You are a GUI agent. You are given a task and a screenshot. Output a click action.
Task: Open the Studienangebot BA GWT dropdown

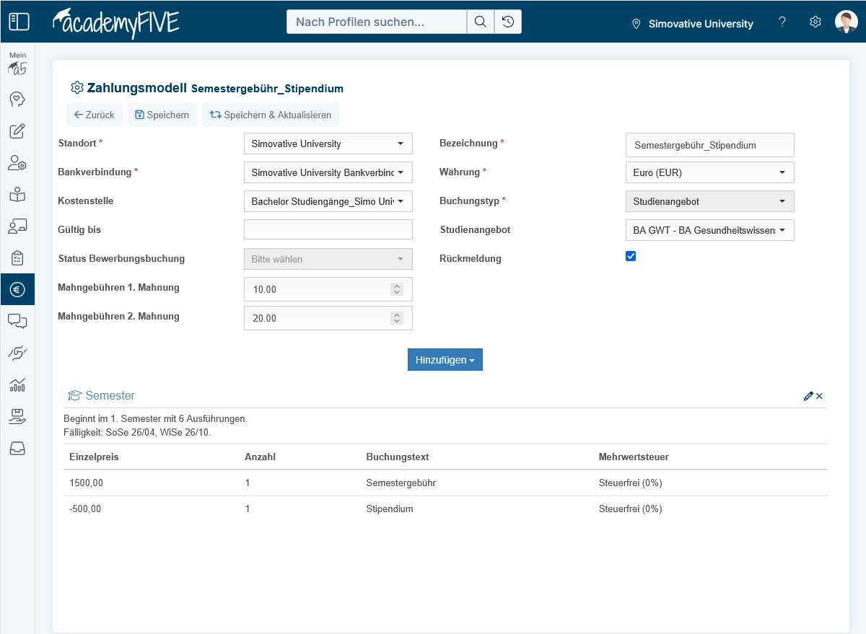pyautogui.click(x=709, y=230)
